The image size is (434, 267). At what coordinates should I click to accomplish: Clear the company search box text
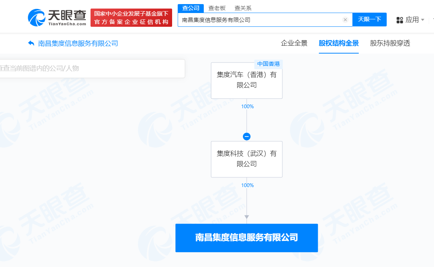[x=345, y=20]
